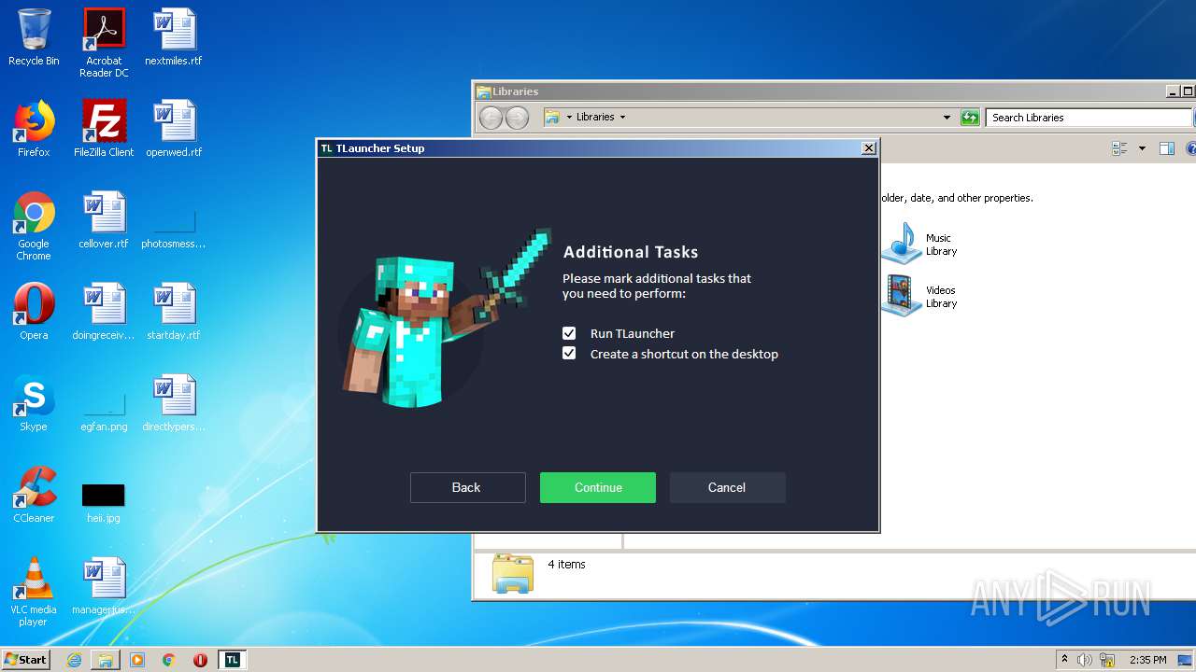Image resolution: width=1196 pixels, height=672 pixels.
Task: Open media player taskbar icon
Action: 137,660
